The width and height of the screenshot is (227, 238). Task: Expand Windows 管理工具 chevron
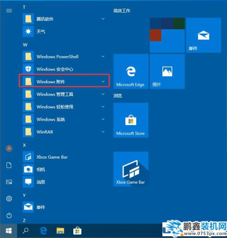pos(103,94)
